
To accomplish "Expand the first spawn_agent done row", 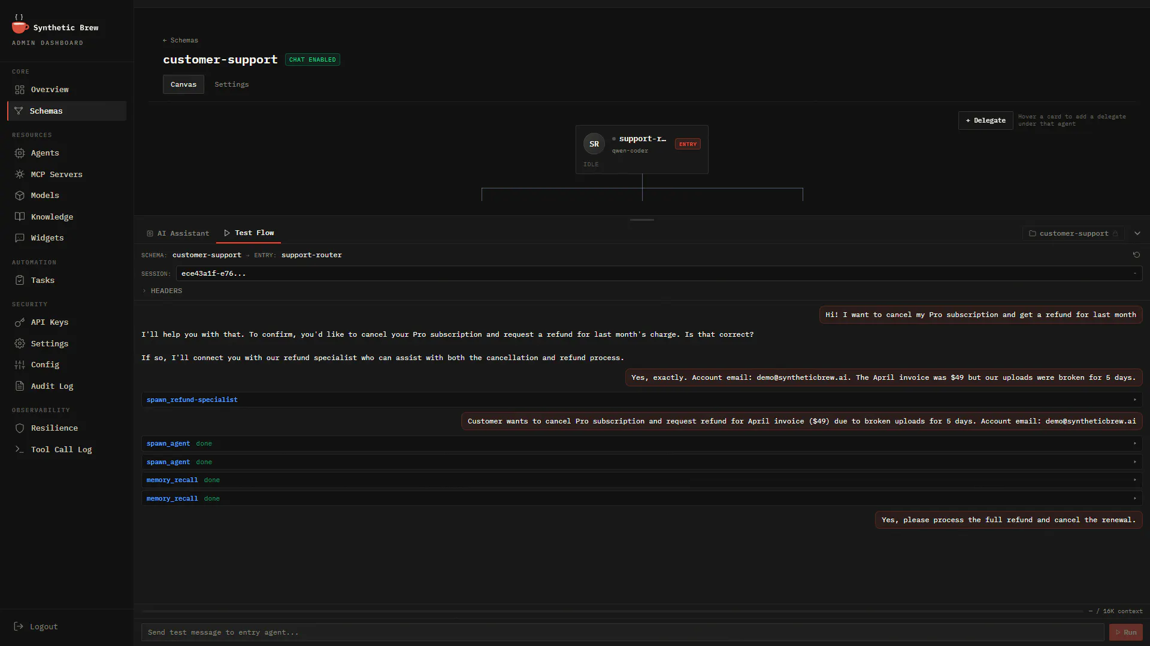I will [x=641, y=444].
